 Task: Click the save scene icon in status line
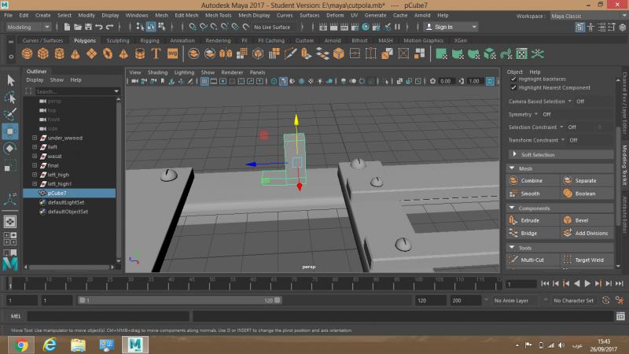(88, 27)
